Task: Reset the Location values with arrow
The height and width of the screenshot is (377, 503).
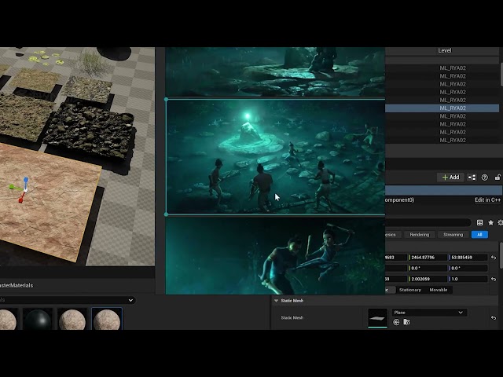Action: coord(494,258)
